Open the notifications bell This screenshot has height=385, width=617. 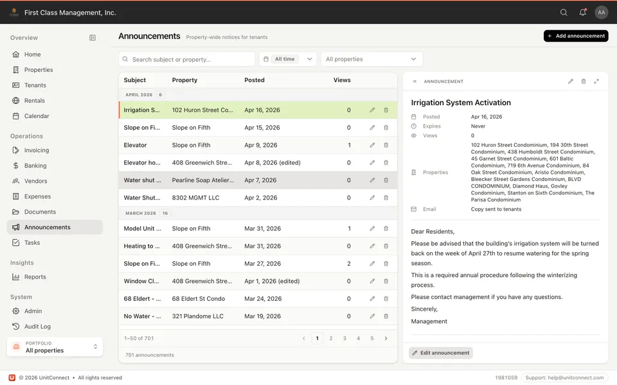tap(583, 13)
